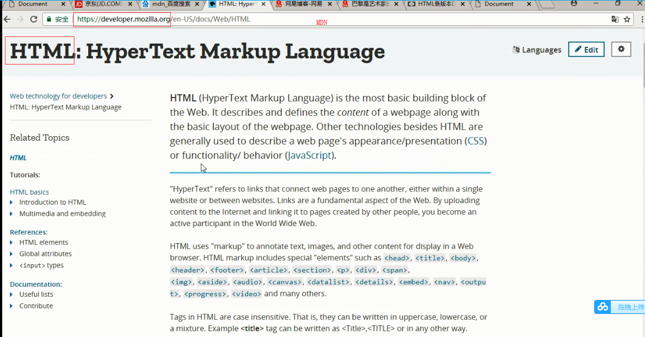Image resolution: width=645 pixels, height=337 pixels.
Task: Open the Documentation: link
Action: (x=36, y=285)
